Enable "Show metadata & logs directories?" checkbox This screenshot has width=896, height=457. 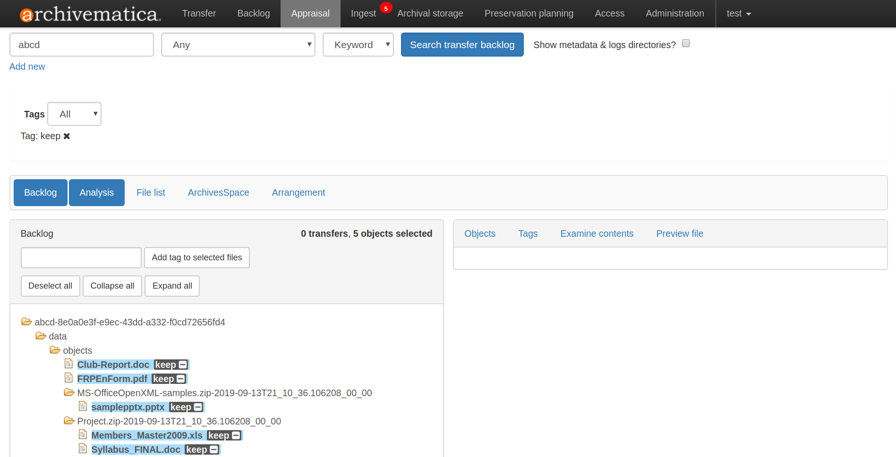click(x=686, y=43)
